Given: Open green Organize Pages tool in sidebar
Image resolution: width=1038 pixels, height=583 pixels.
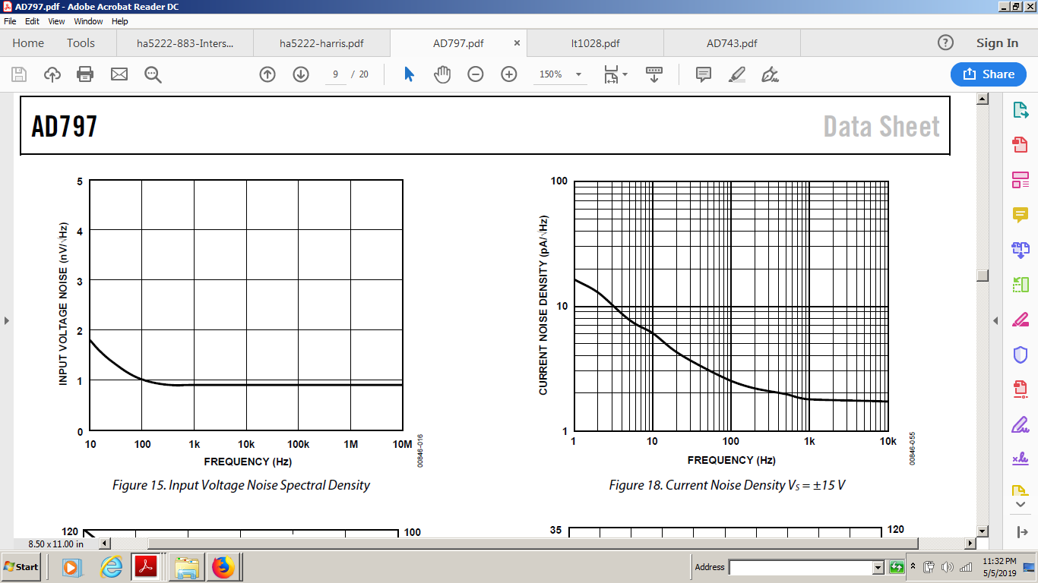Looking at the screenshot, I should 1021,285.
